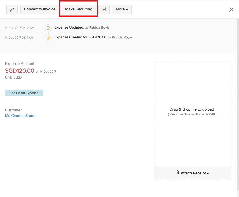
Task: Click the pencil edit icon
Action: [12, 9]
